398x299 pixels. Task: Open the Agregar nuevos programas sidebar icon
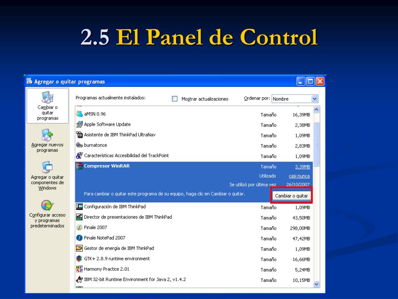[x=47, y=135]
